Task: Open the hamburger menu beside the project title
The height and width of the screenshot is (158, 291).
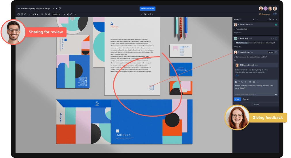Action: pos(19,9)
